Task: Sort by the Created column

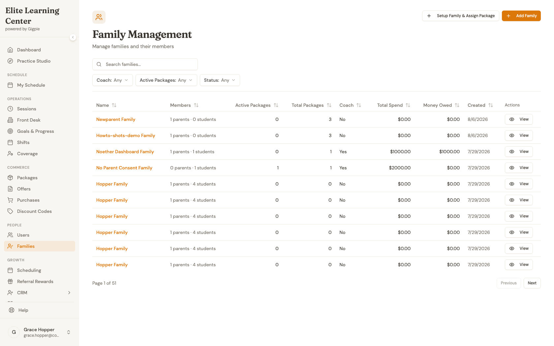Action: click(480, 105)
